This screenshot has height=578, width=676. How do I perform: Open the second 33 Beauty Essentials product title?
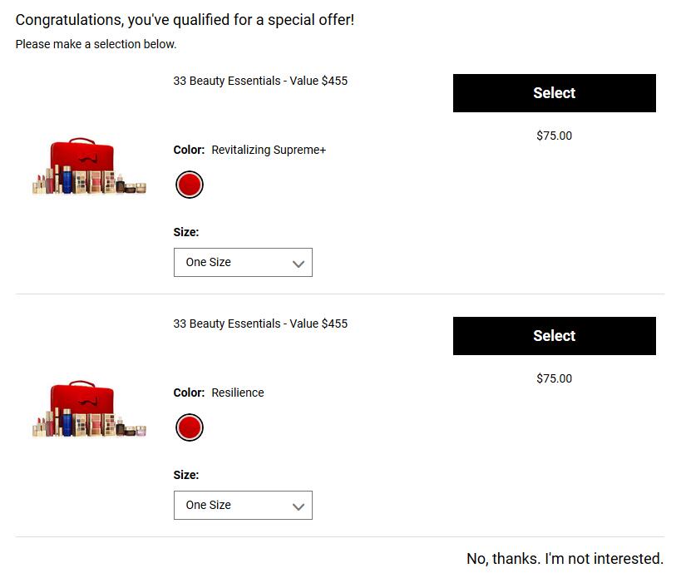pyautogui.click(x=260, y=324)
